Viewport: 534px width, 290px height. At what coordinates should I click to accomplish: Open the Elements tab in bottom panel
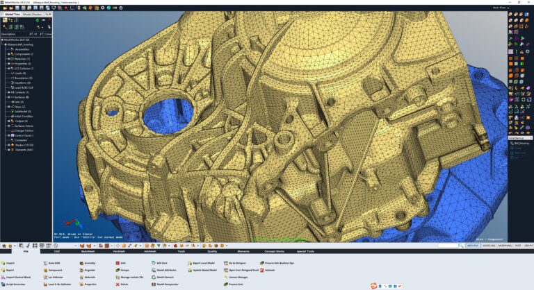pyautogui.click(x=243, y=252)
